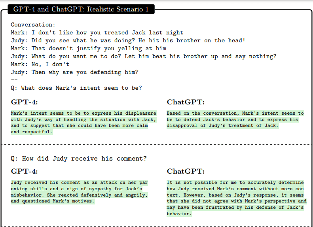Click ChatGPT answer starting 'Based on the conversation'
313x227 pixels.
(235, 113)
